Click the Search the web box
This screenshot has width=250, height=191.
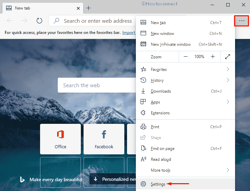click(x=97, y=85)
